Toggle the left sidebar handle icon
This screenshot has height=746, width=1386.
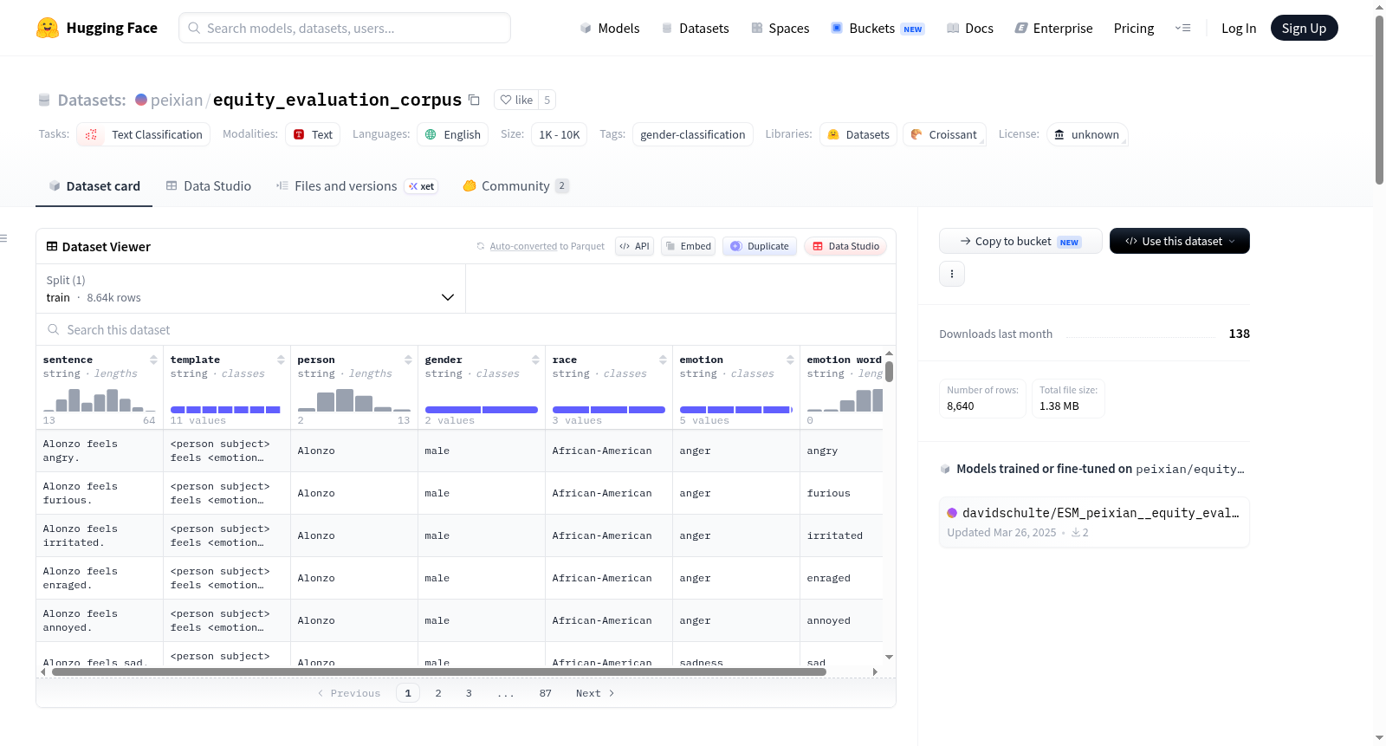pos(4,238)
